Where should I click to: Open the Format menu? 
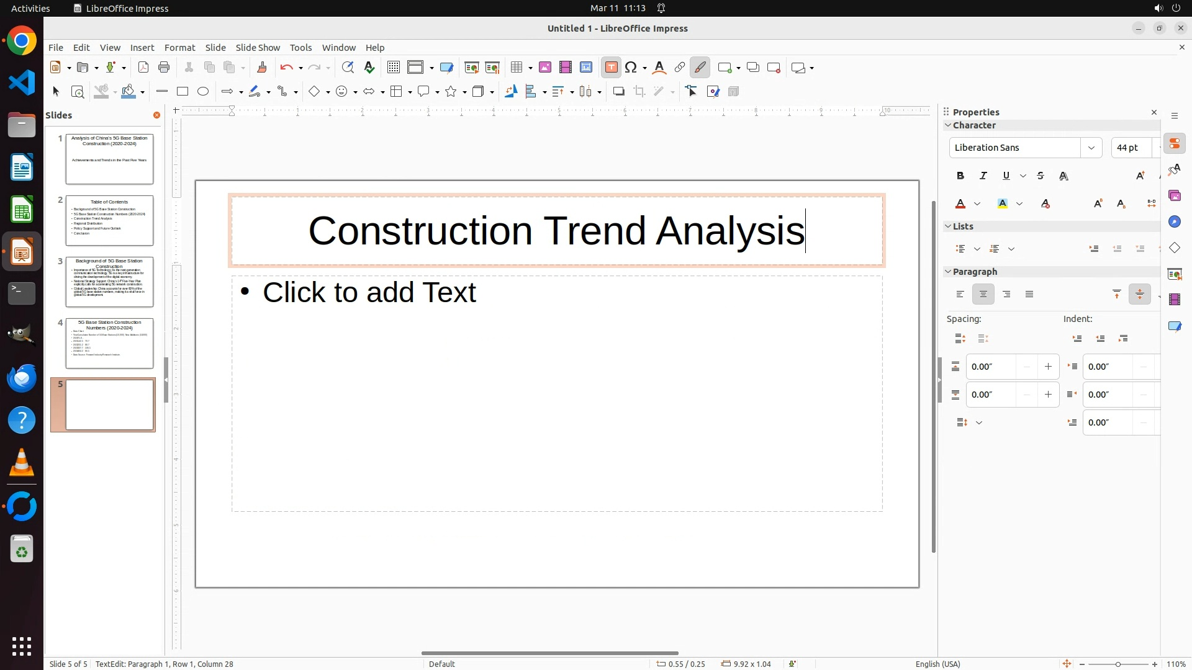pyautogui.click(x=179, y=48)
